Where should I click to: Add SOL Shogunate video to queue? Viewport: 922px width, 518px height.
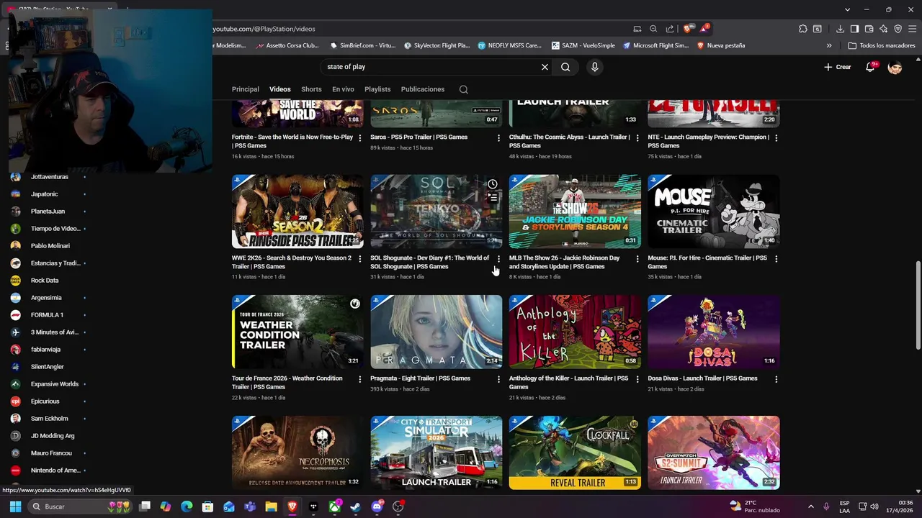(493, 197)
